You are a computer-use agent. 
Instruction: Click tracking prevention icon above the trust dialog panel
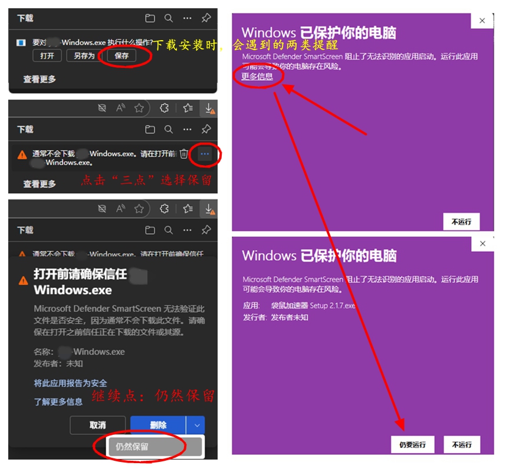point(102,208)
